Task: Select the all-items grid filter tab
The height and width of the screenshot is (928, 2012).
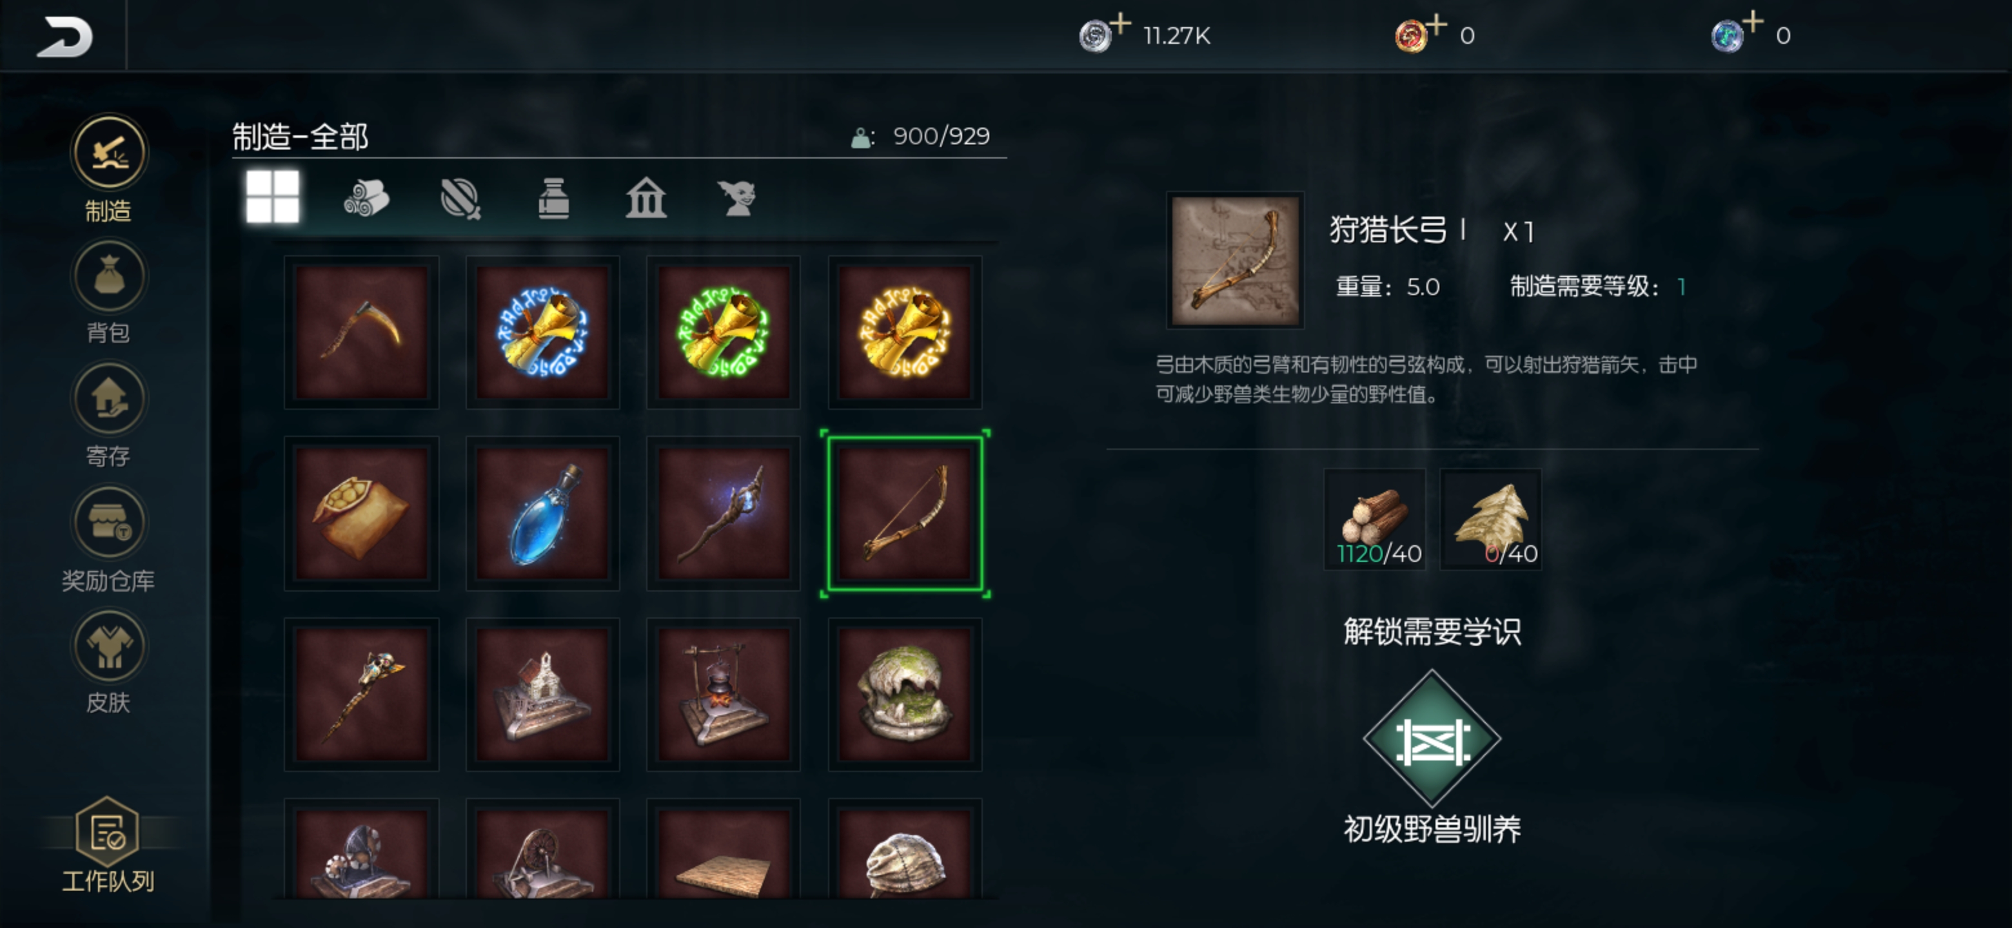Action: pyautogui.click(x=271, y=197)
